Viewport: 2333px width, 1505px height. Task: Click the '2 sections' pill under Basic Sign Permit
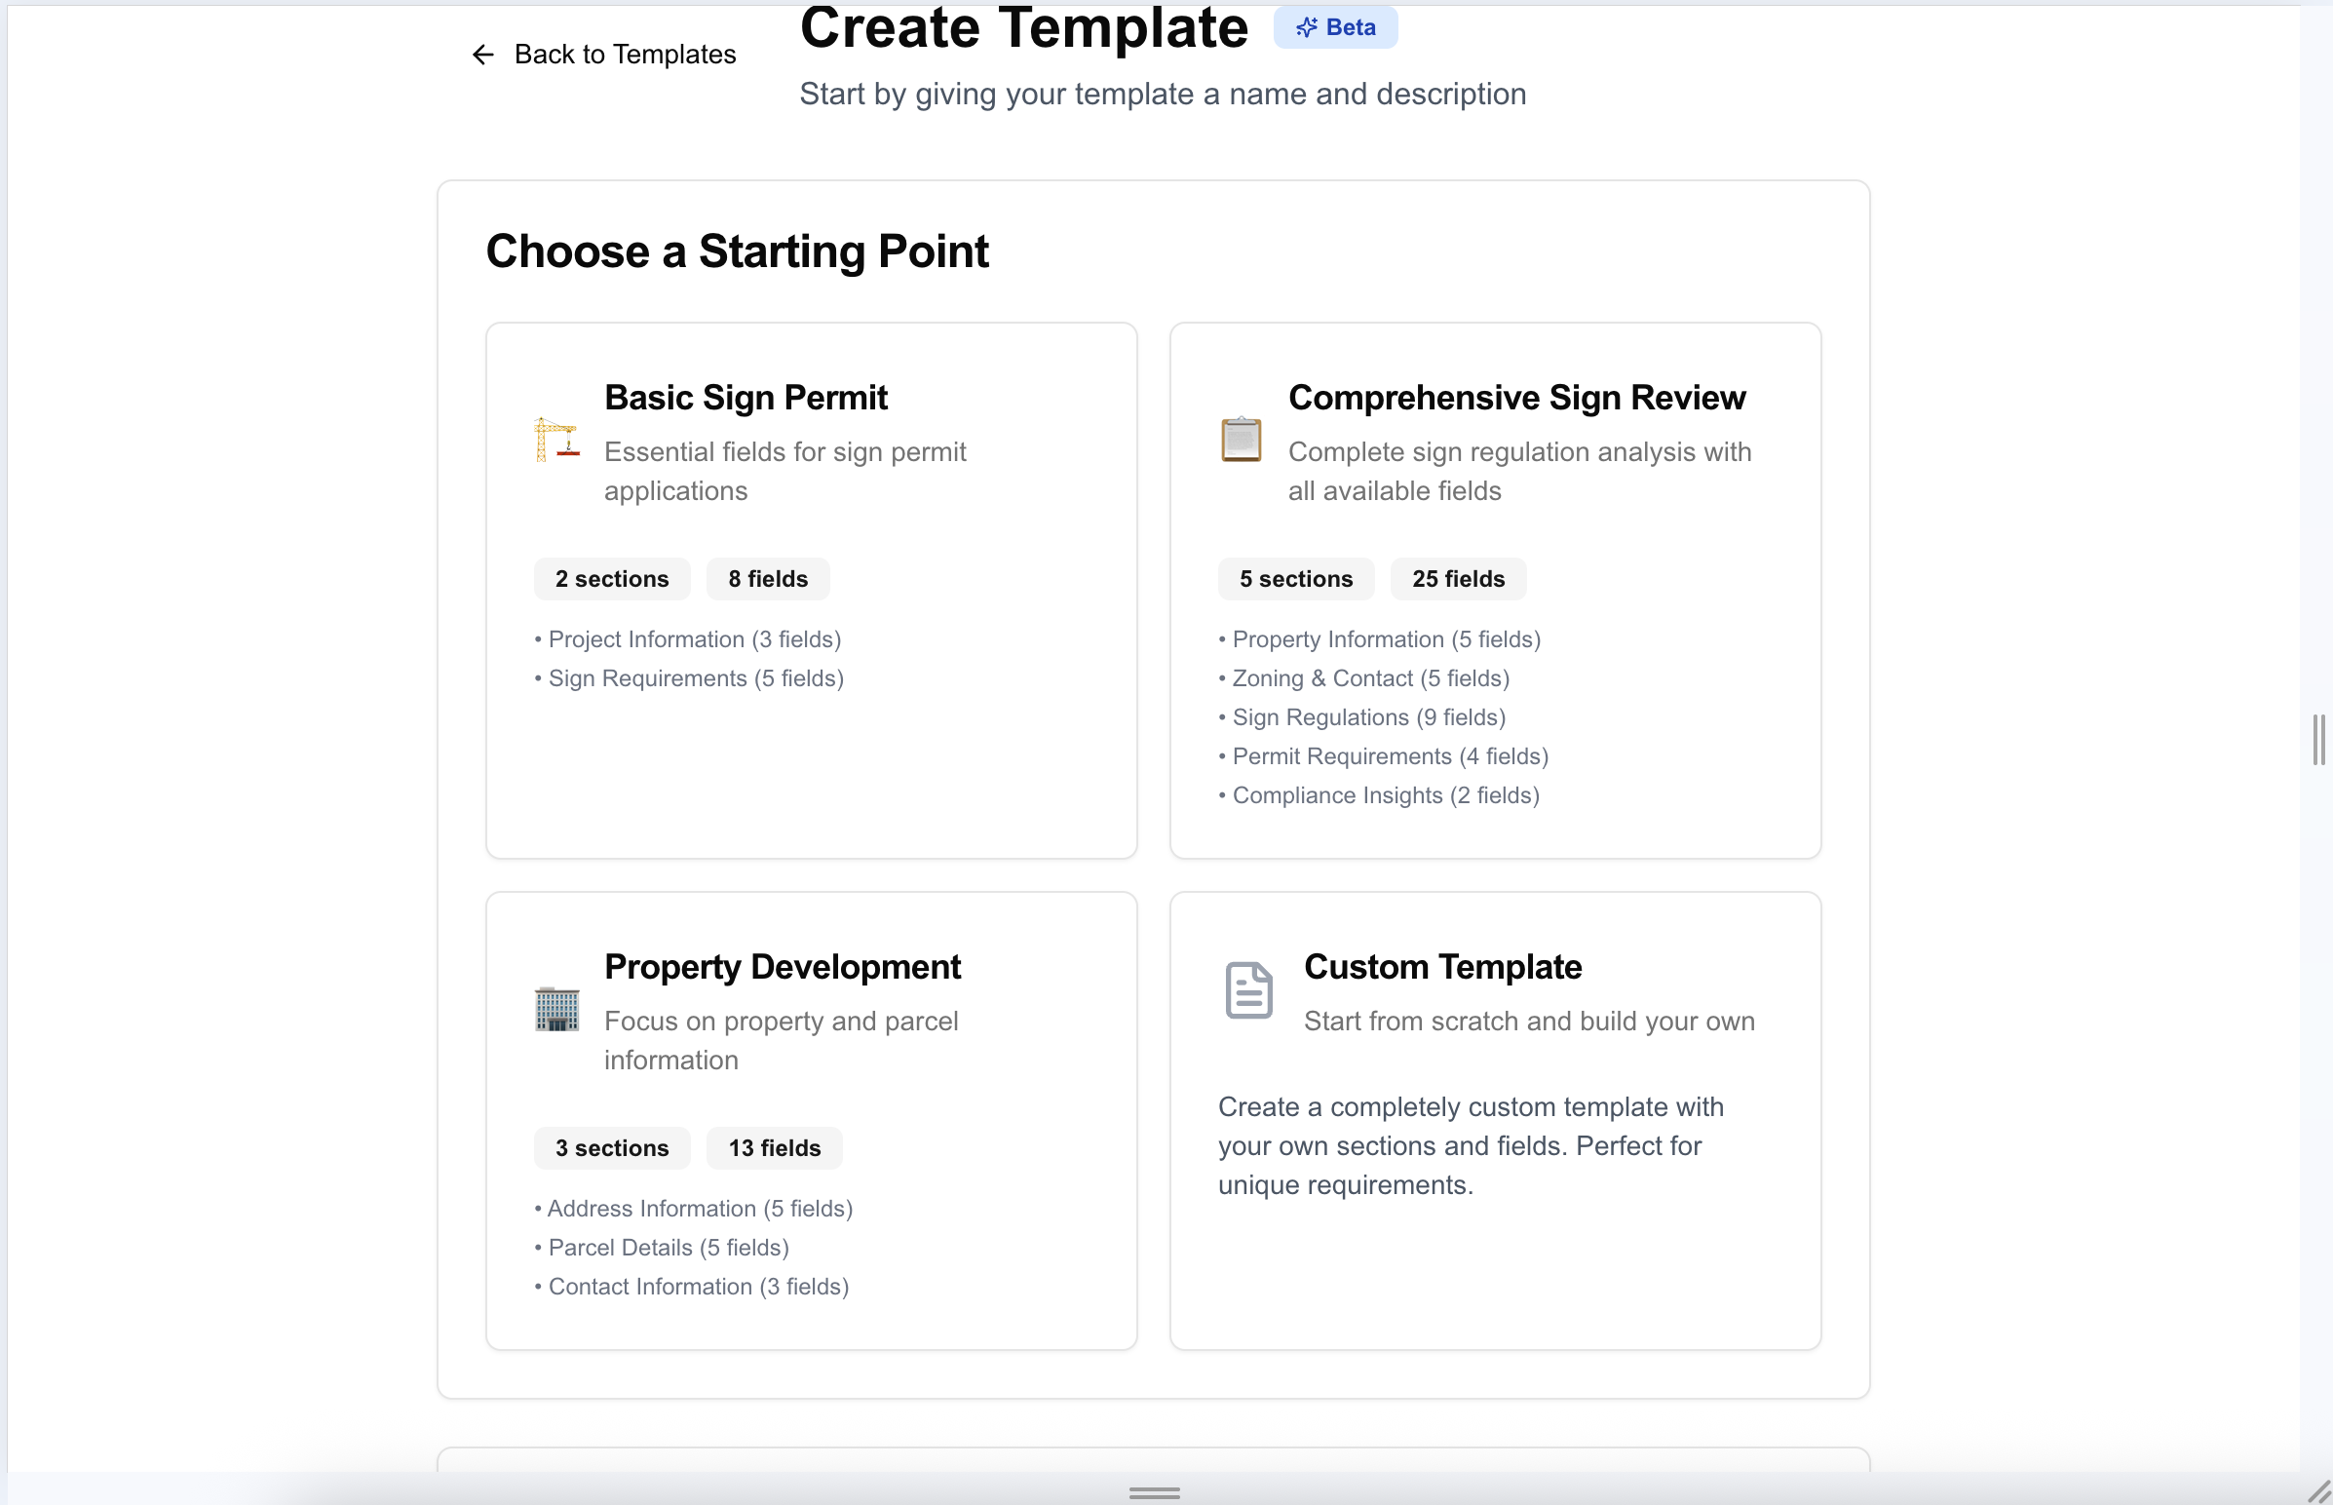(612, 579)
